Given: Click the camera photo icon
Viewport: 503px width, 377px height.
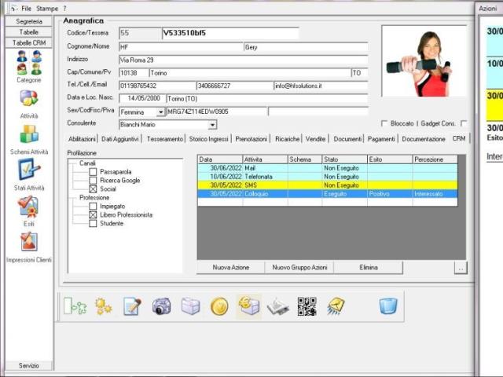Looking at the screenshot, I should pyautogui.click(x=161, y=306).
